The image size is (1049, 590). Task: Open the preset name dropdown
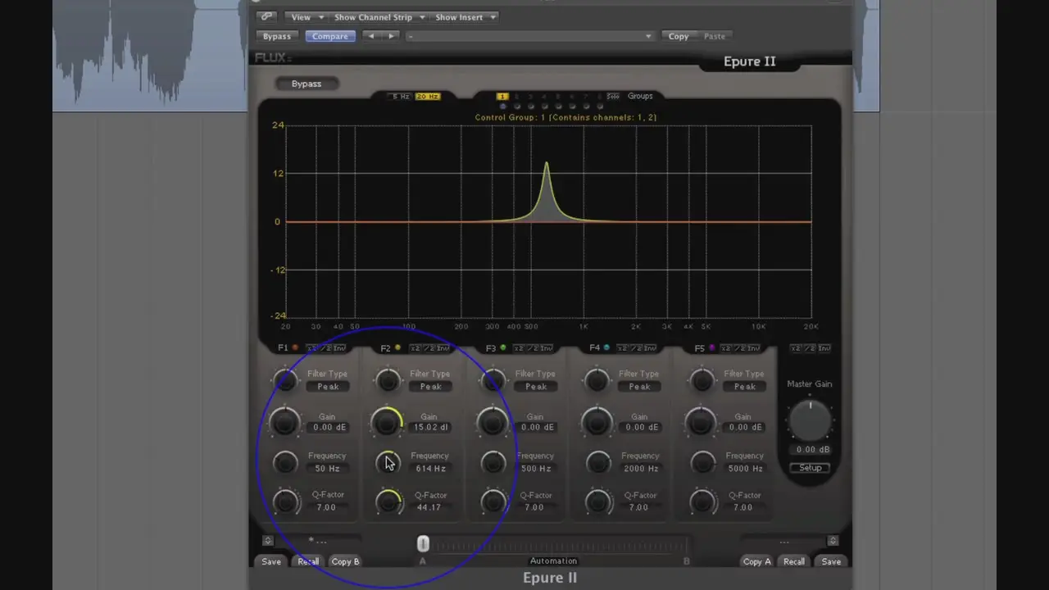tap(529, 36)
